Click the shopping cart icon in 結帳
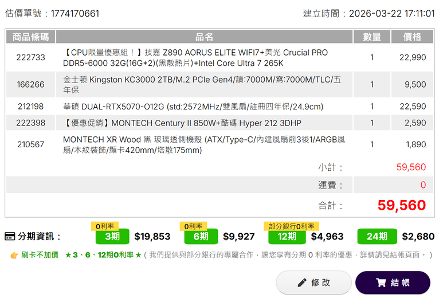 click(x=381, y=283)
